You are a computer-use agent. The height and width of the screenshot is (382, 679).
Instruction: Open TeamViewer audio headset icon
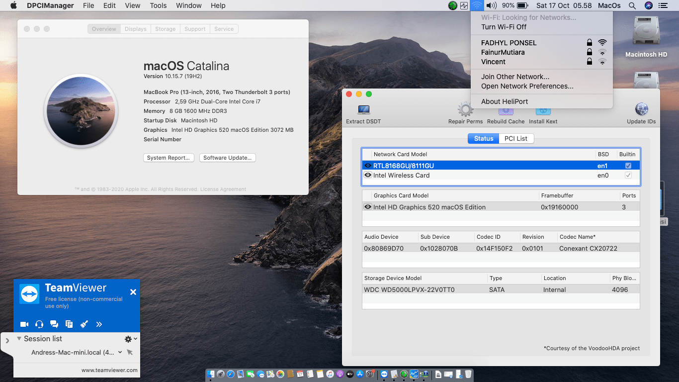pos(39,324)
